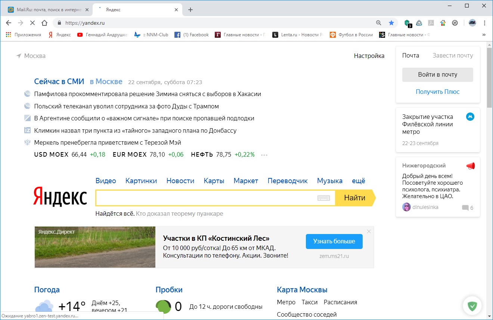Image resolution: width=493 pixels, height=320 pixels.
Task: Click «Узнать больше» in the ad banner
Action: click(x=334, y=241)
